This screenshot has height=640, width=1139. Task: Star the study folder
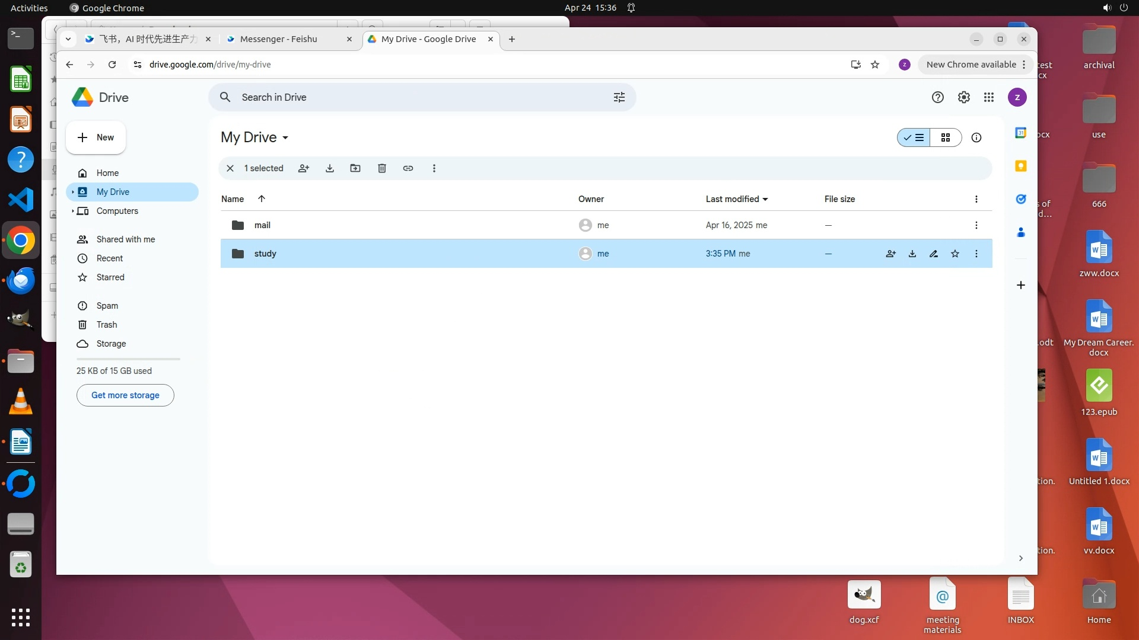[955, 254]
